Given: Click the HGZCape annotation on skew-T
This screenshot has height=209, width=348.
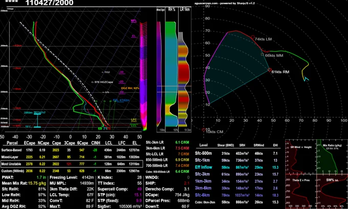Looking at the screenshot, I should click(102, 82).
